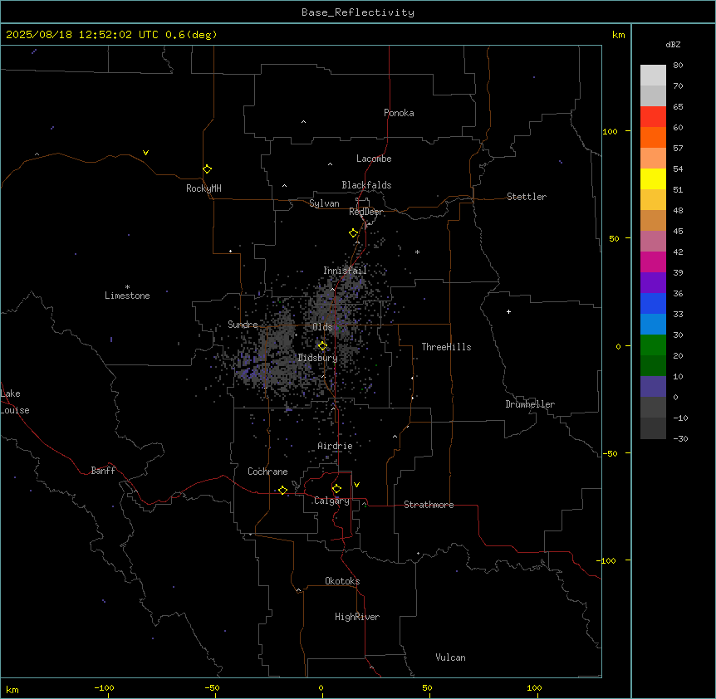Select the Blackfalds label
The image size is (716, 699).
click(366, 185)
